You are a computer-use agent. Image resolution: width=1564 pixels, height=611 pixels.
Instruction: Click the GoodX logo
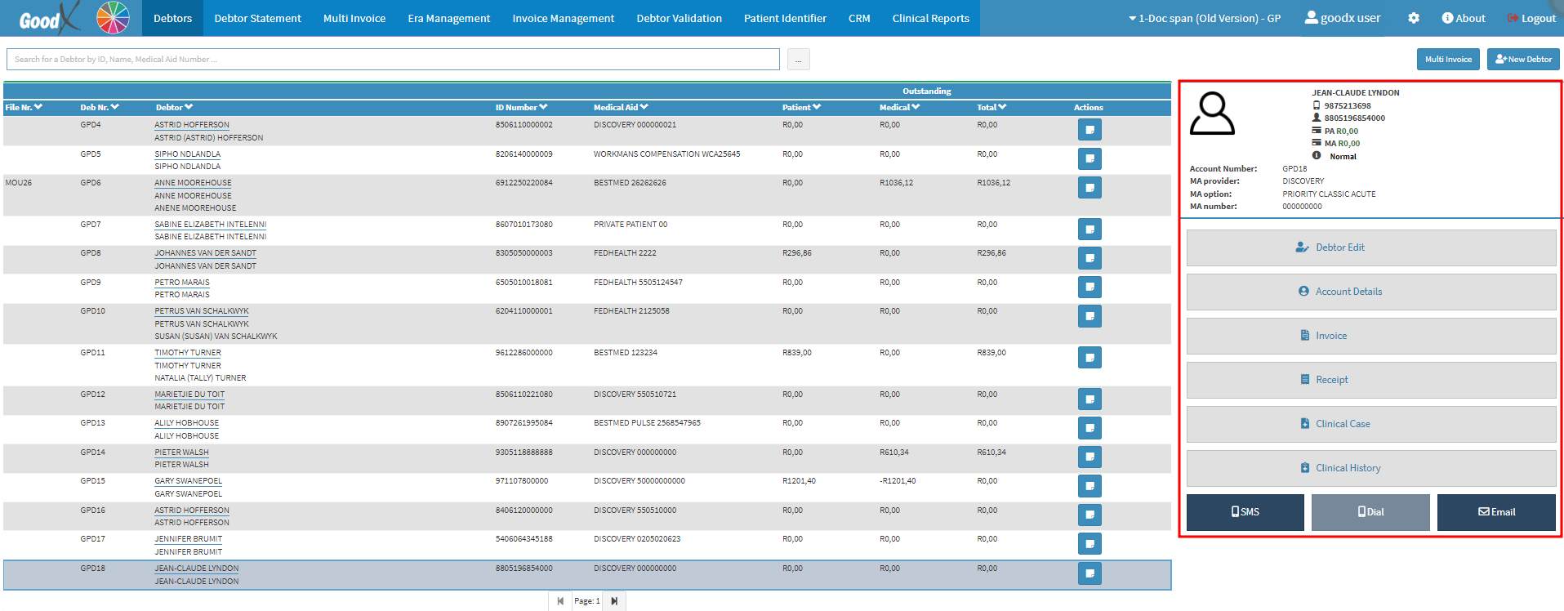49,18
